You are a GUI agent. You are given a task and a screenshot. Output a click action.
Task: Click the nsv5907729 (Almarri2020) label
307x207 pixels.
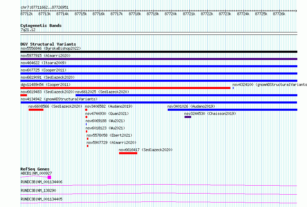click(x=111, y=142)
